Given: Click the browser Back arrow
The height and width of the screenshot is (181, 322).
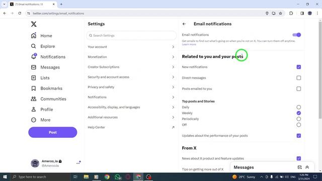Looking at the screenshot, I should (5, 14).
